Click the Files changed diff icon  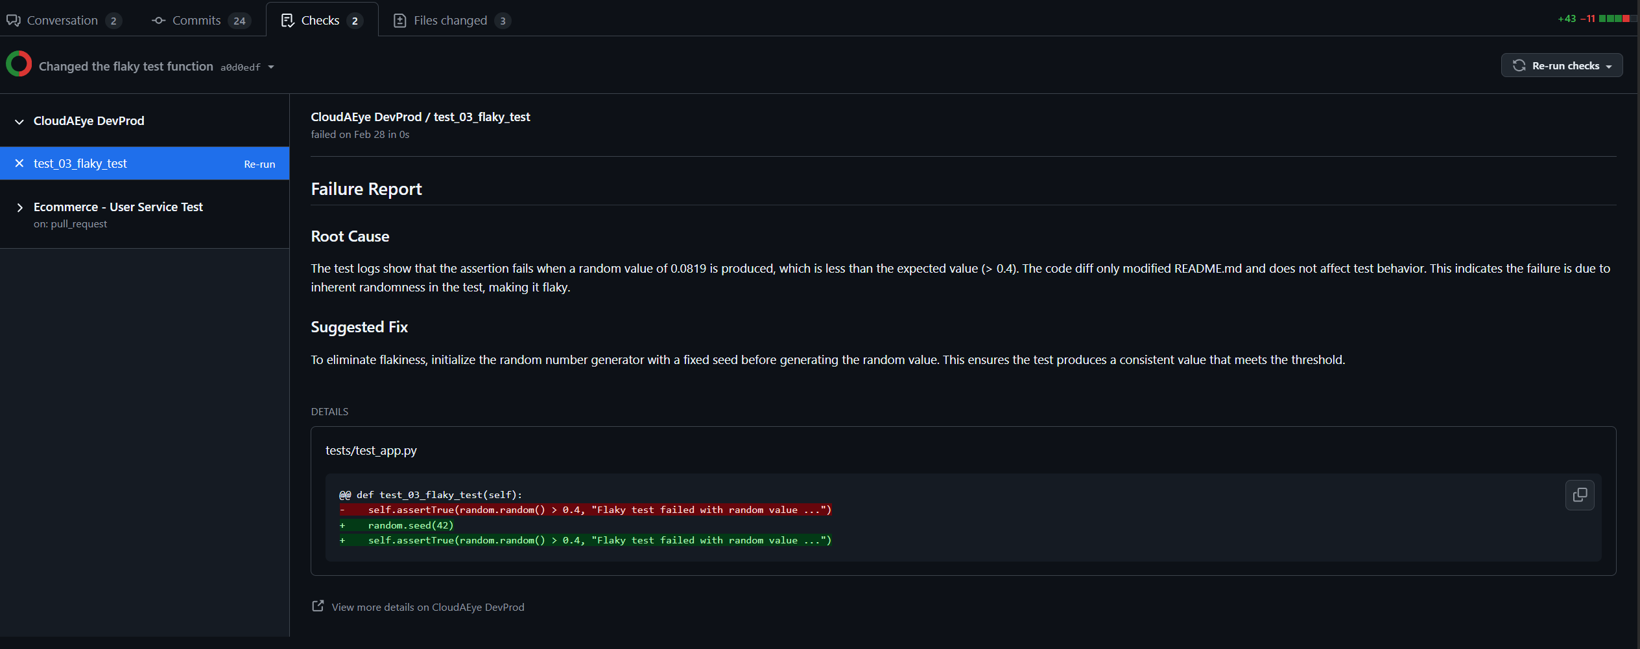pyautogui.click(x=400, y=21)
